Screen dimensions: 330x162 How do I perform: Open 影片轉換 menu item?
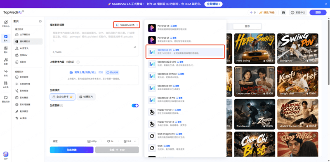click(28, 98)
